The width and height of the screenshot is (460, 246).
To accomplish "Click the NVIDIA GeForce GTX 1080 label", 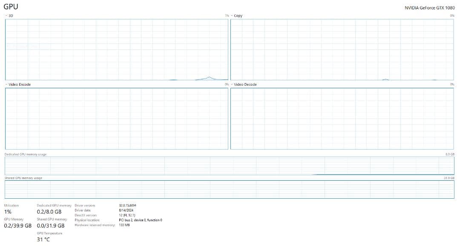I will [429, 8].
